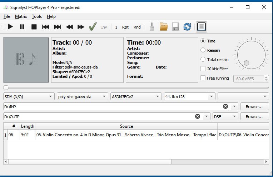Skip to the next track
The height and width of the screenshot is (177, 273).
[58, 27]
